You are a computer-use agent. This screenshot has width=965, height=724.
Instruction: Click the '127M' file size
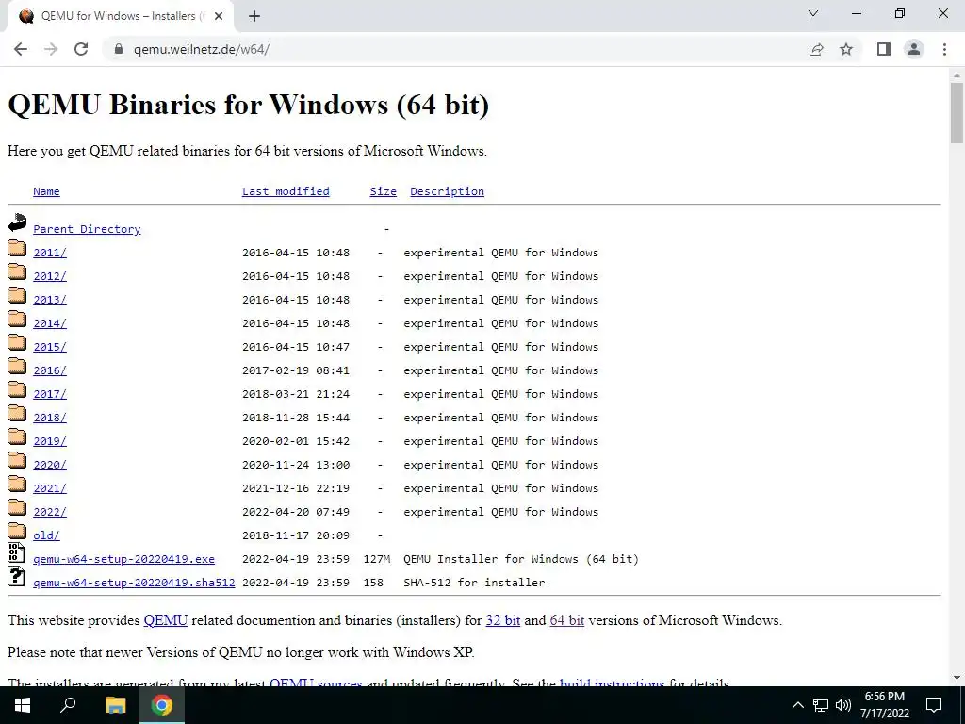pos(377,559)
